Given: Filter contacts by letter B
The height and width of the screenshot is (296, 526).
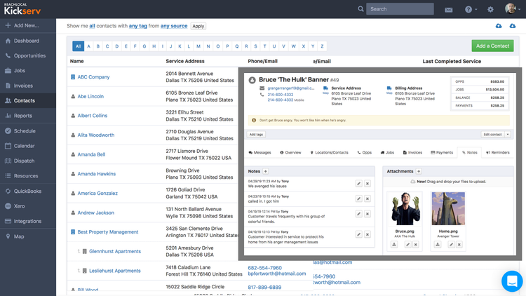Looking at the screenshot, I should [98, 46].
